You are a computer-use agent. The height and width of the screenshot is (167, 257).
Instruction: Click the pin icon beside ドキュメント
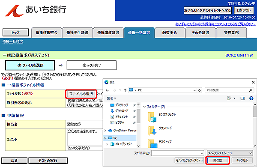tap(134, 117)
